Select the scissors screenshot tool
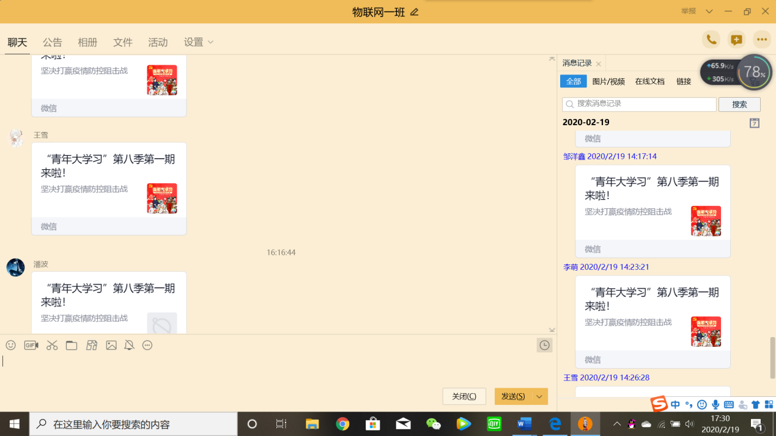The image size is (776, 436). (52, 345)
